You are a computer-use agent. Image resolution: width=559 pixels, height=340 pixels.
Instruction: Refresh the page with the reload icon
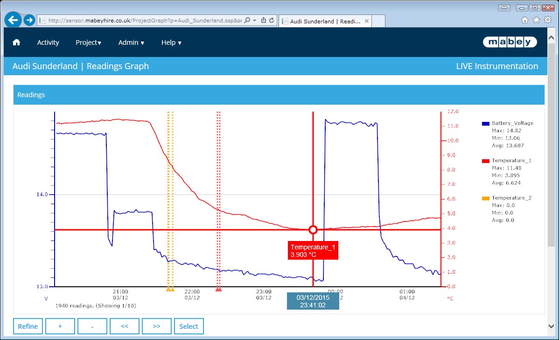(272, 21)
